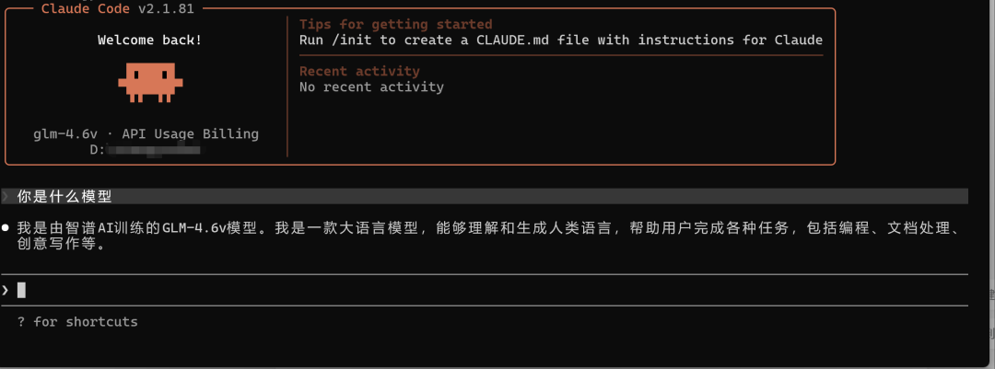
Task: Click the 'Welcome back!' greeting
Action: coord(149,40)
